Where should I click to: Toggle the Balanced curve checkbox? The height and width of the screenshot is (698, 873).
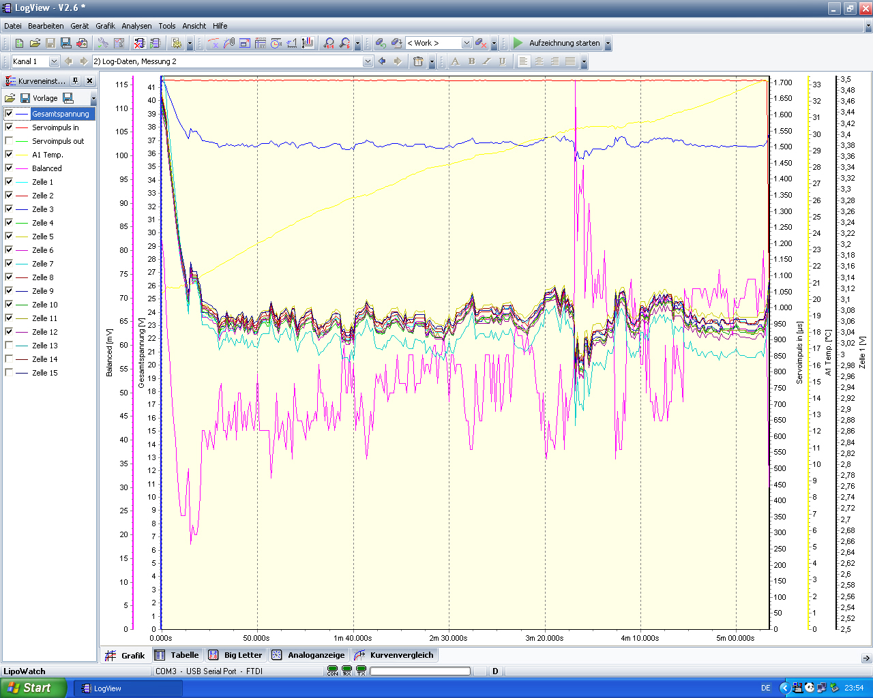click(9, 168)
